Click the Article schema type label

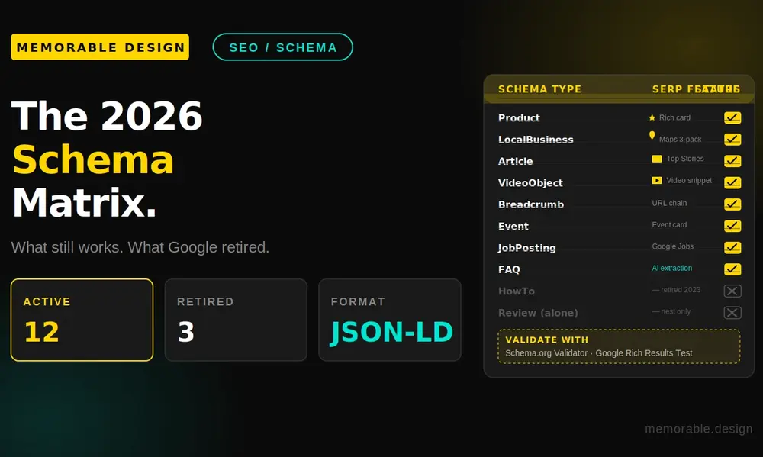click(x=515, y=161)
